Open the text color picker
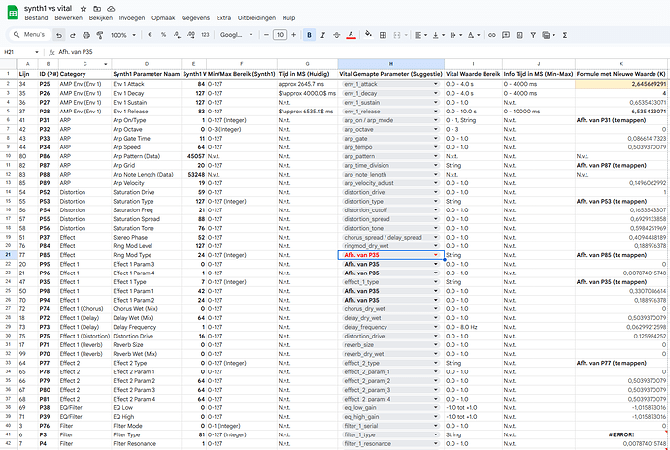Screen dimensions: 670x450 (351, 34)
